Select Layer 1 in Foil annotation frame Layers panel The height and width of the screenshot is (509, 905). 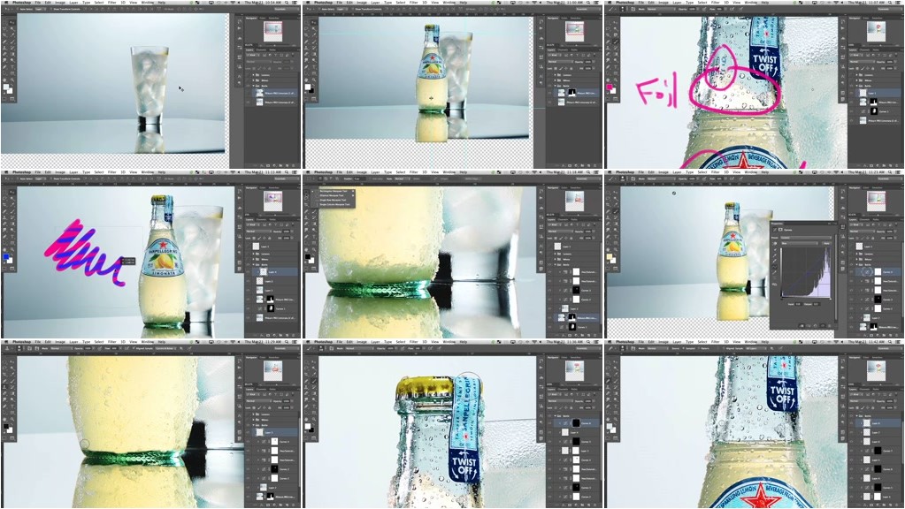click(x=878, y=94)
